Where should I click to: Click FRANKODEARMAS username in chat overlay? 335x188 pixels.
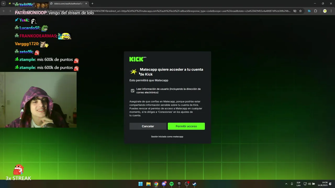(38, 36)
